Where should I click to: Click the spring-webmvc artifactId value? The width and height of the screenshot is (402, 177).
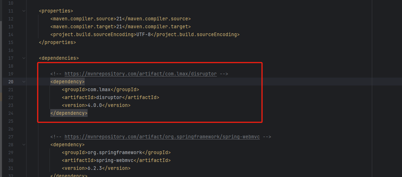(115, 160)
